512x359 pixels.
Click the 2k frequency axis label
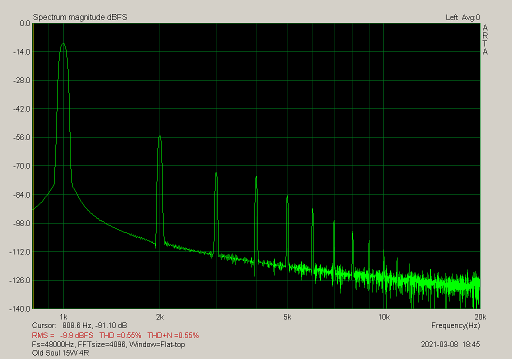tap(159, 317)
